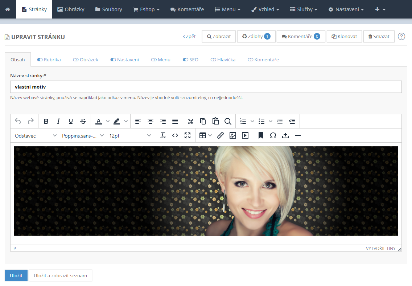This screenshot has width=412, height=286.
Task: Expand the 12pt font size dropdown
Action: 130,135
